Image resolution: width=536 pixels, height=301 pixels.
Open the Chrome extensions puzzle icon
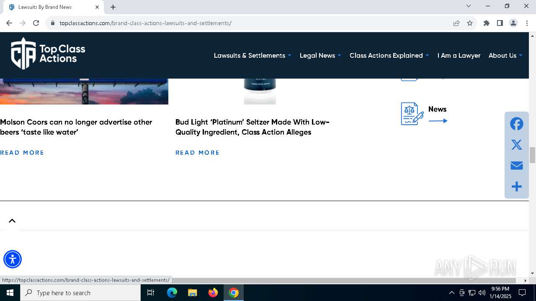487,23
